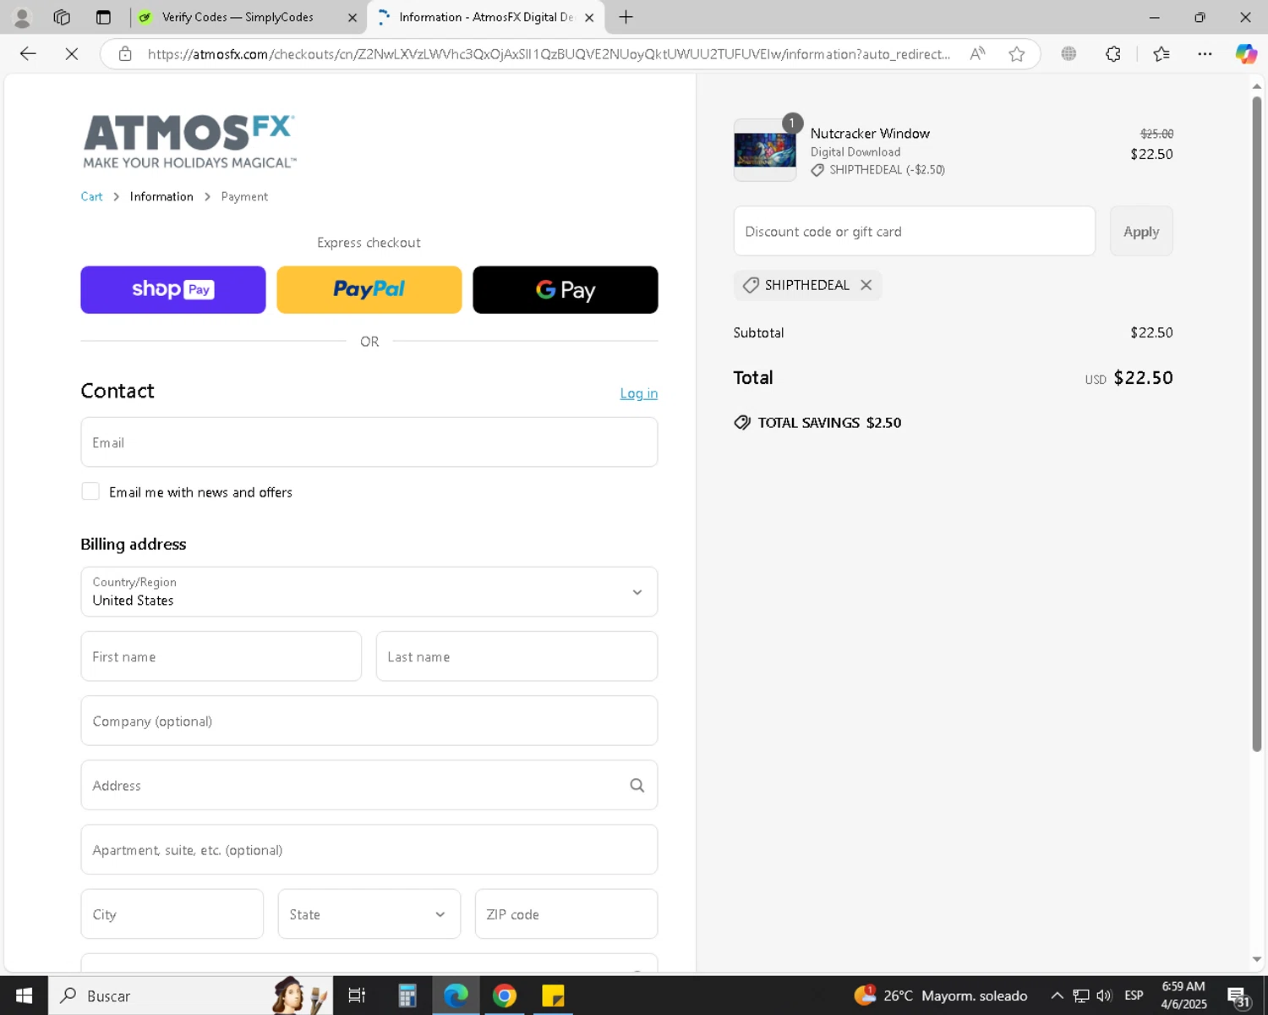Check out with Google Pay

click(566, 290)
